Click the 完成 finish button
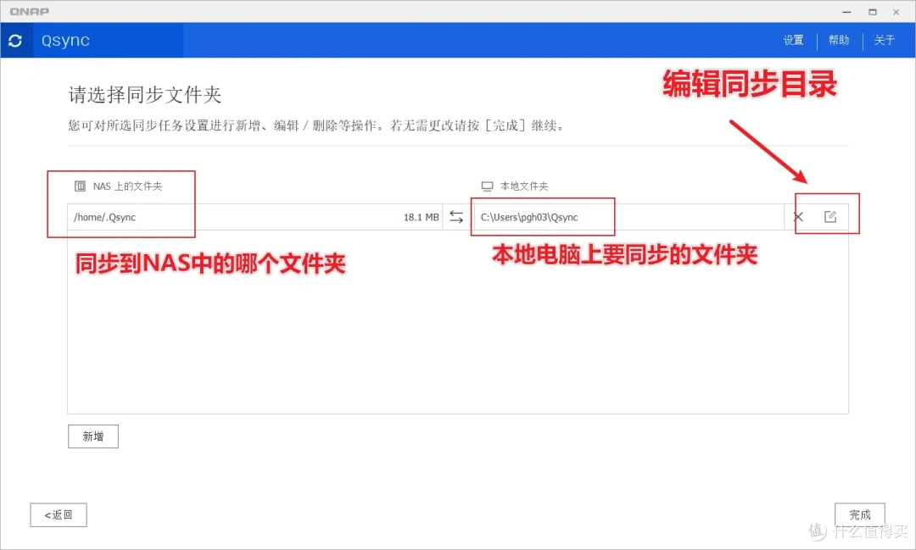This screenshot has width=916, height=550. (x=859, y=514)
